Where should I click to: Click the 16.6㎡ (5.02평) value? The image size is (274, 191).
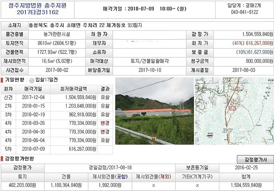tap(57, 61)
